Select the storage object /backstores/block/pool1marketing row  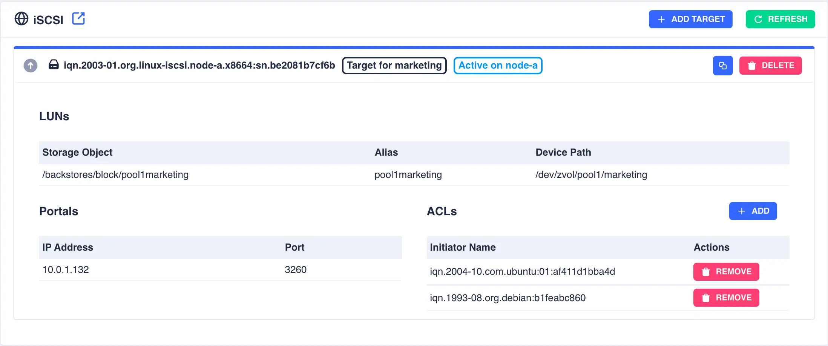click(115, 175)
